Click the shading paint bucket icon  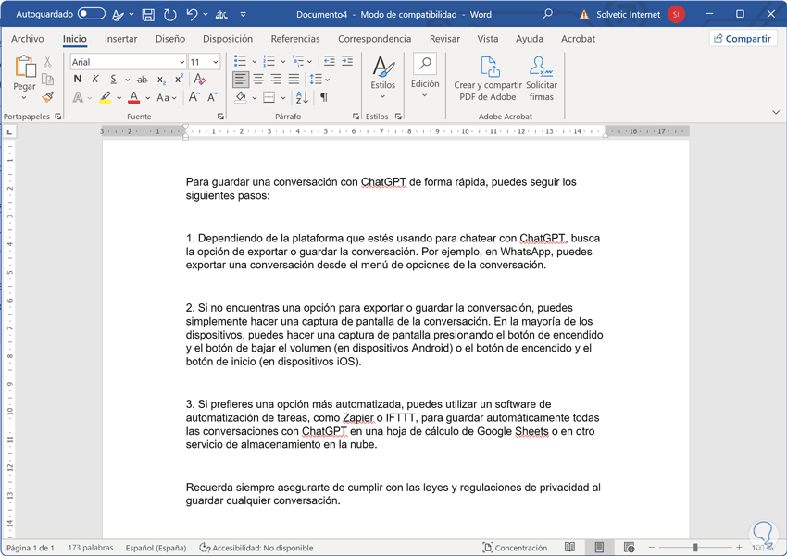point(241,97)
